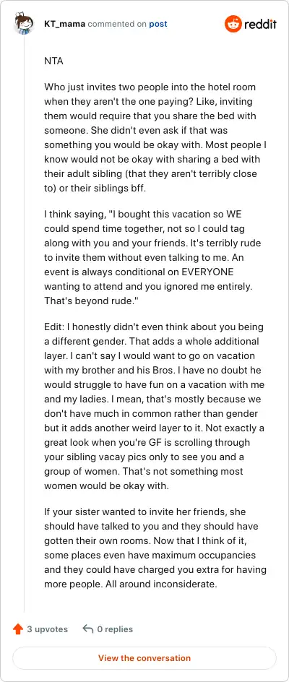Image resolution: width=289 pixels, height=682 pixels.
Task: Click the orange upvote arrow icon
Action: 18,629
